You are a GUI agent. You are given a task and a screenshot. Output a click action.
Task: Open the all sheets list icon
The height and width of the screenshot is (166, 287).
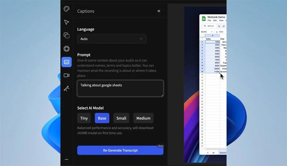click(213, 153)
